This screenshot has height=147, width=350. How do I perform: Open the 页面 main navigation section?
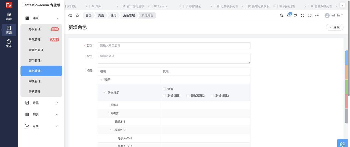(9, 30)
